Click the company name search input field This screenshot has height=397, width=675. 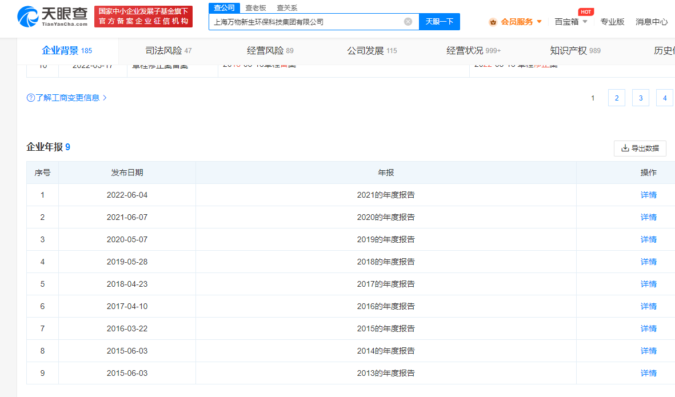point(306,22)
